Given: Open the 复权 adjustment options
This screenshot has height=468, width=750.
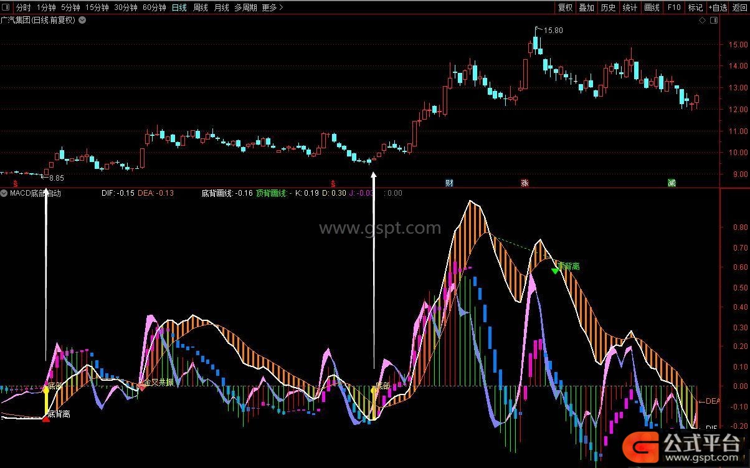Looking at the screenshot, I should pyautogui.click(x=565, y=7).
